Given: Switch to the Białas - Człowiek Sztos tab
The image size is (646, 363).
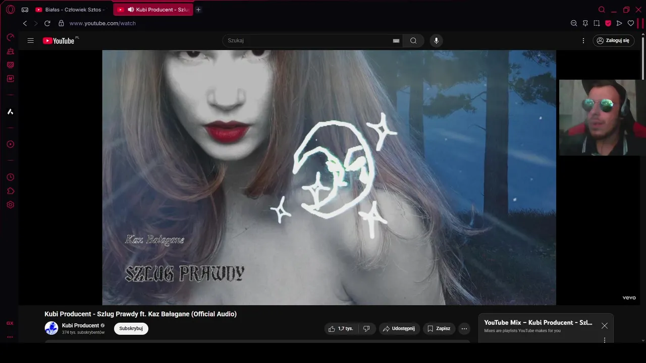Looking at the screenshot, I should point(71,10).
